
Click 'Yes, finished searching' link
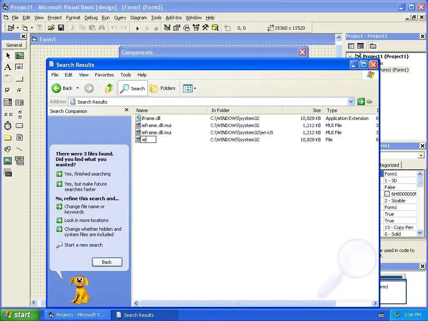point(87,174)
